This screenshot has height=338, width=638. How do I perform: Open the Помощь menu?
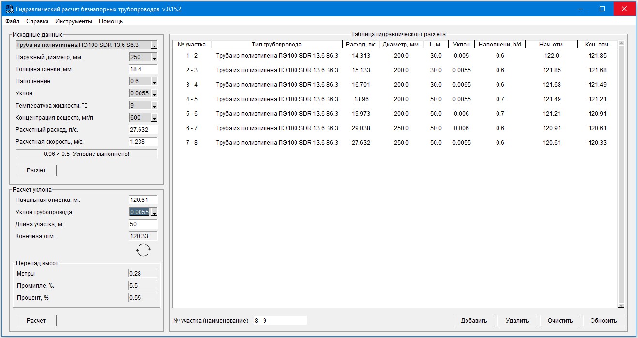[110, 21]
